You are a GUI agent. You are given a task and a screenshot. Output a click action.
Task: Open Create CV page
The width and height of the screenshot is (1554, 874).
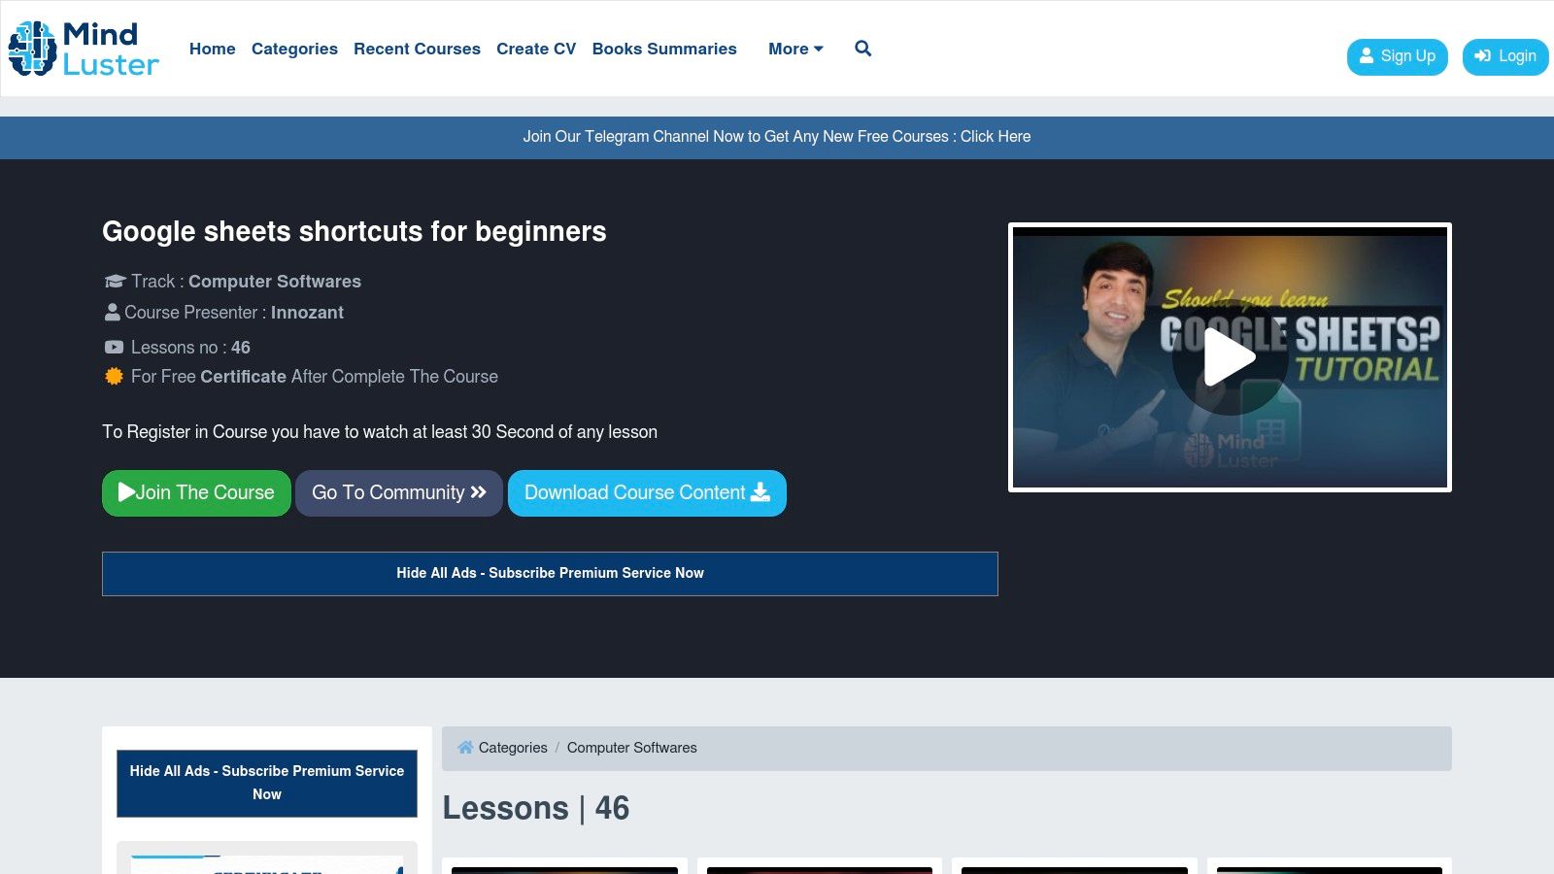tap(536, 49)
